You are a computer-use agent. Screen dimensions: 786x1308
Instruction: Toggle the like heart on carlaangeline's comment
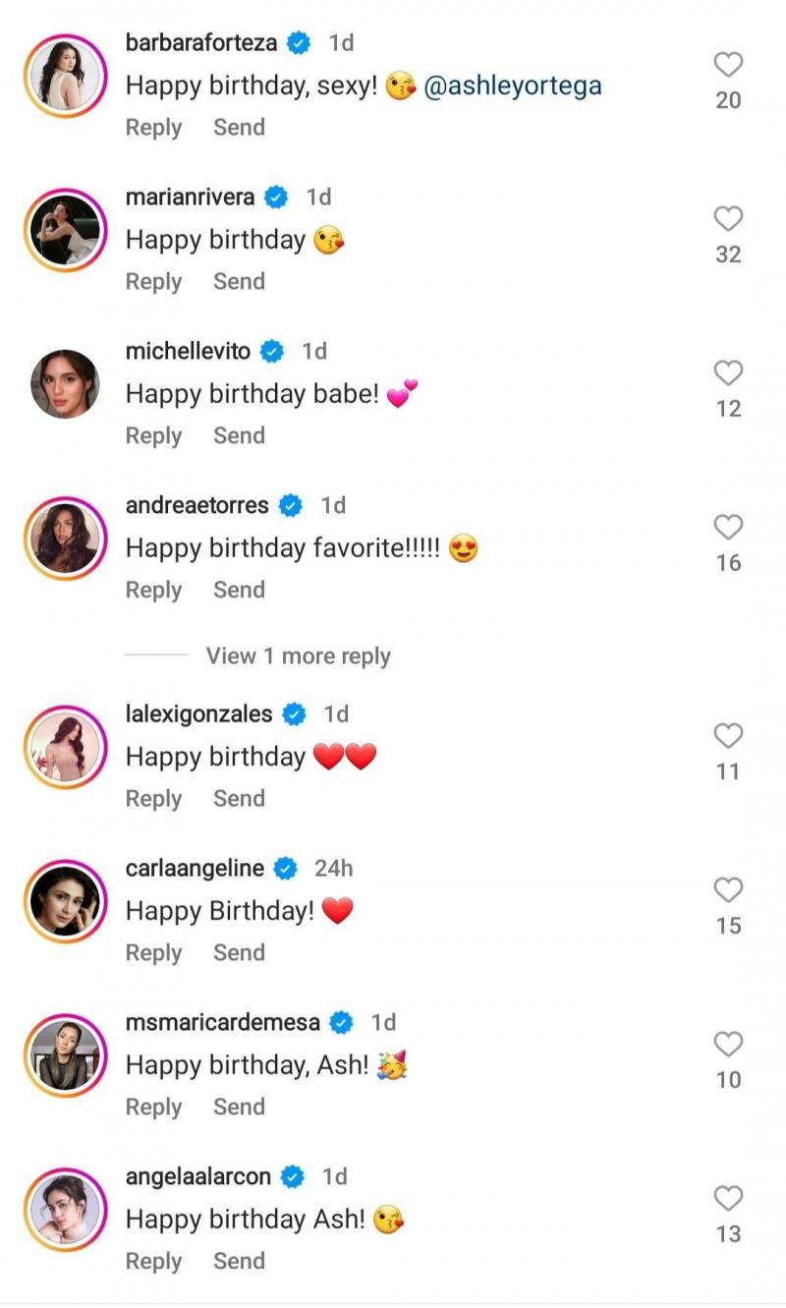tap(728, 889)
